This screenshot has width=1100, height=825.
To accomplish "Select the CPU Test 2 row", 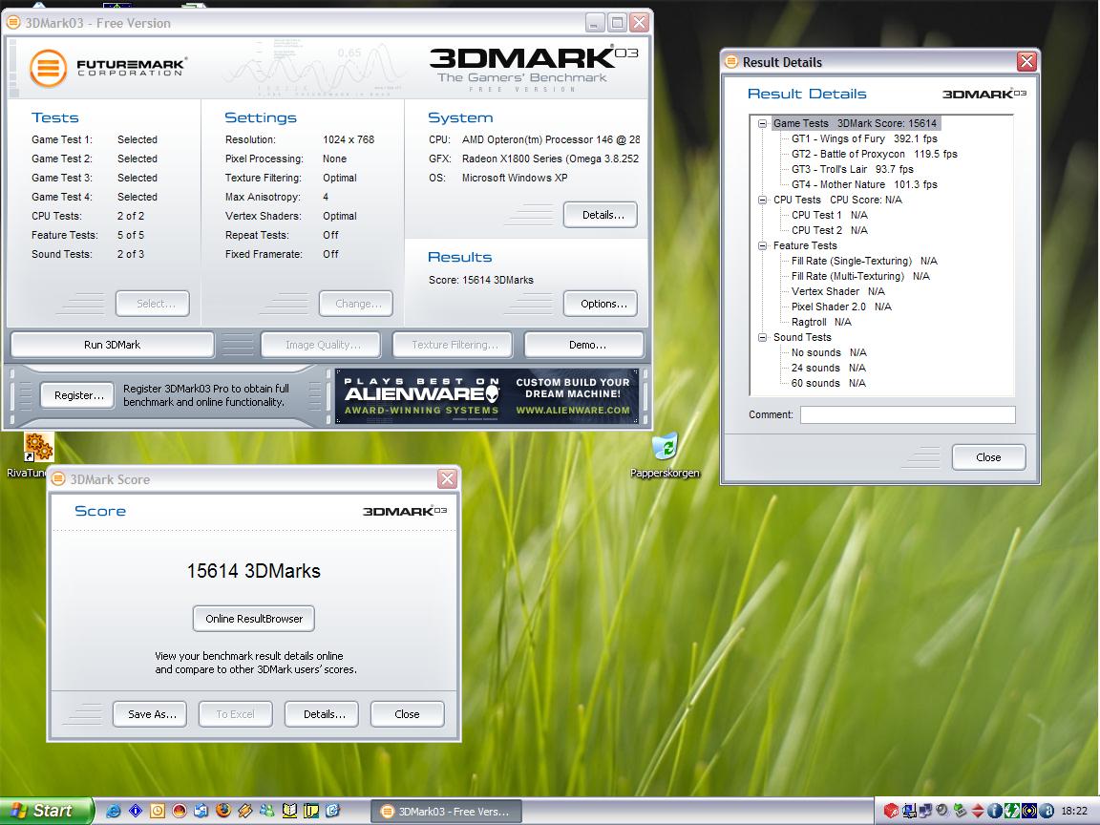I will pyautogui.click(x=829, y=231).
